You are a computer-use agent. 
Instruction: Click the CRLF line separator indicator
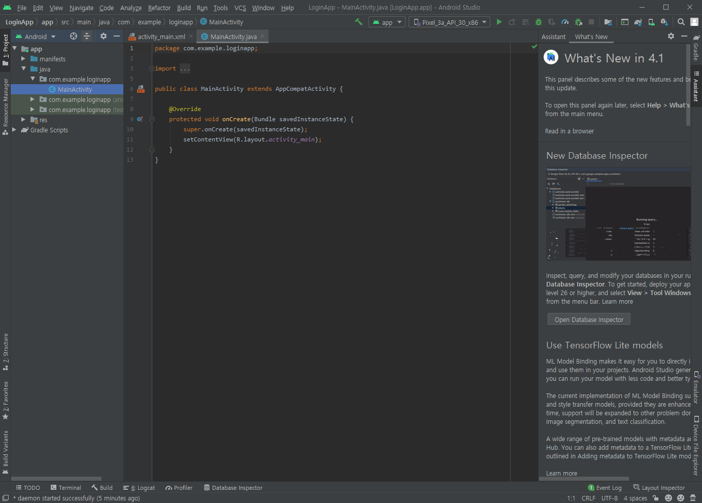588,498
